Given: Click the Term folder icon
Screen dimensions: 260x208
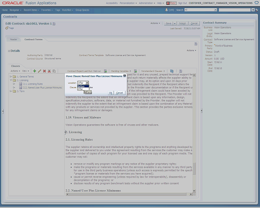Looking at the screenshot, I should [x=15, y=91].
